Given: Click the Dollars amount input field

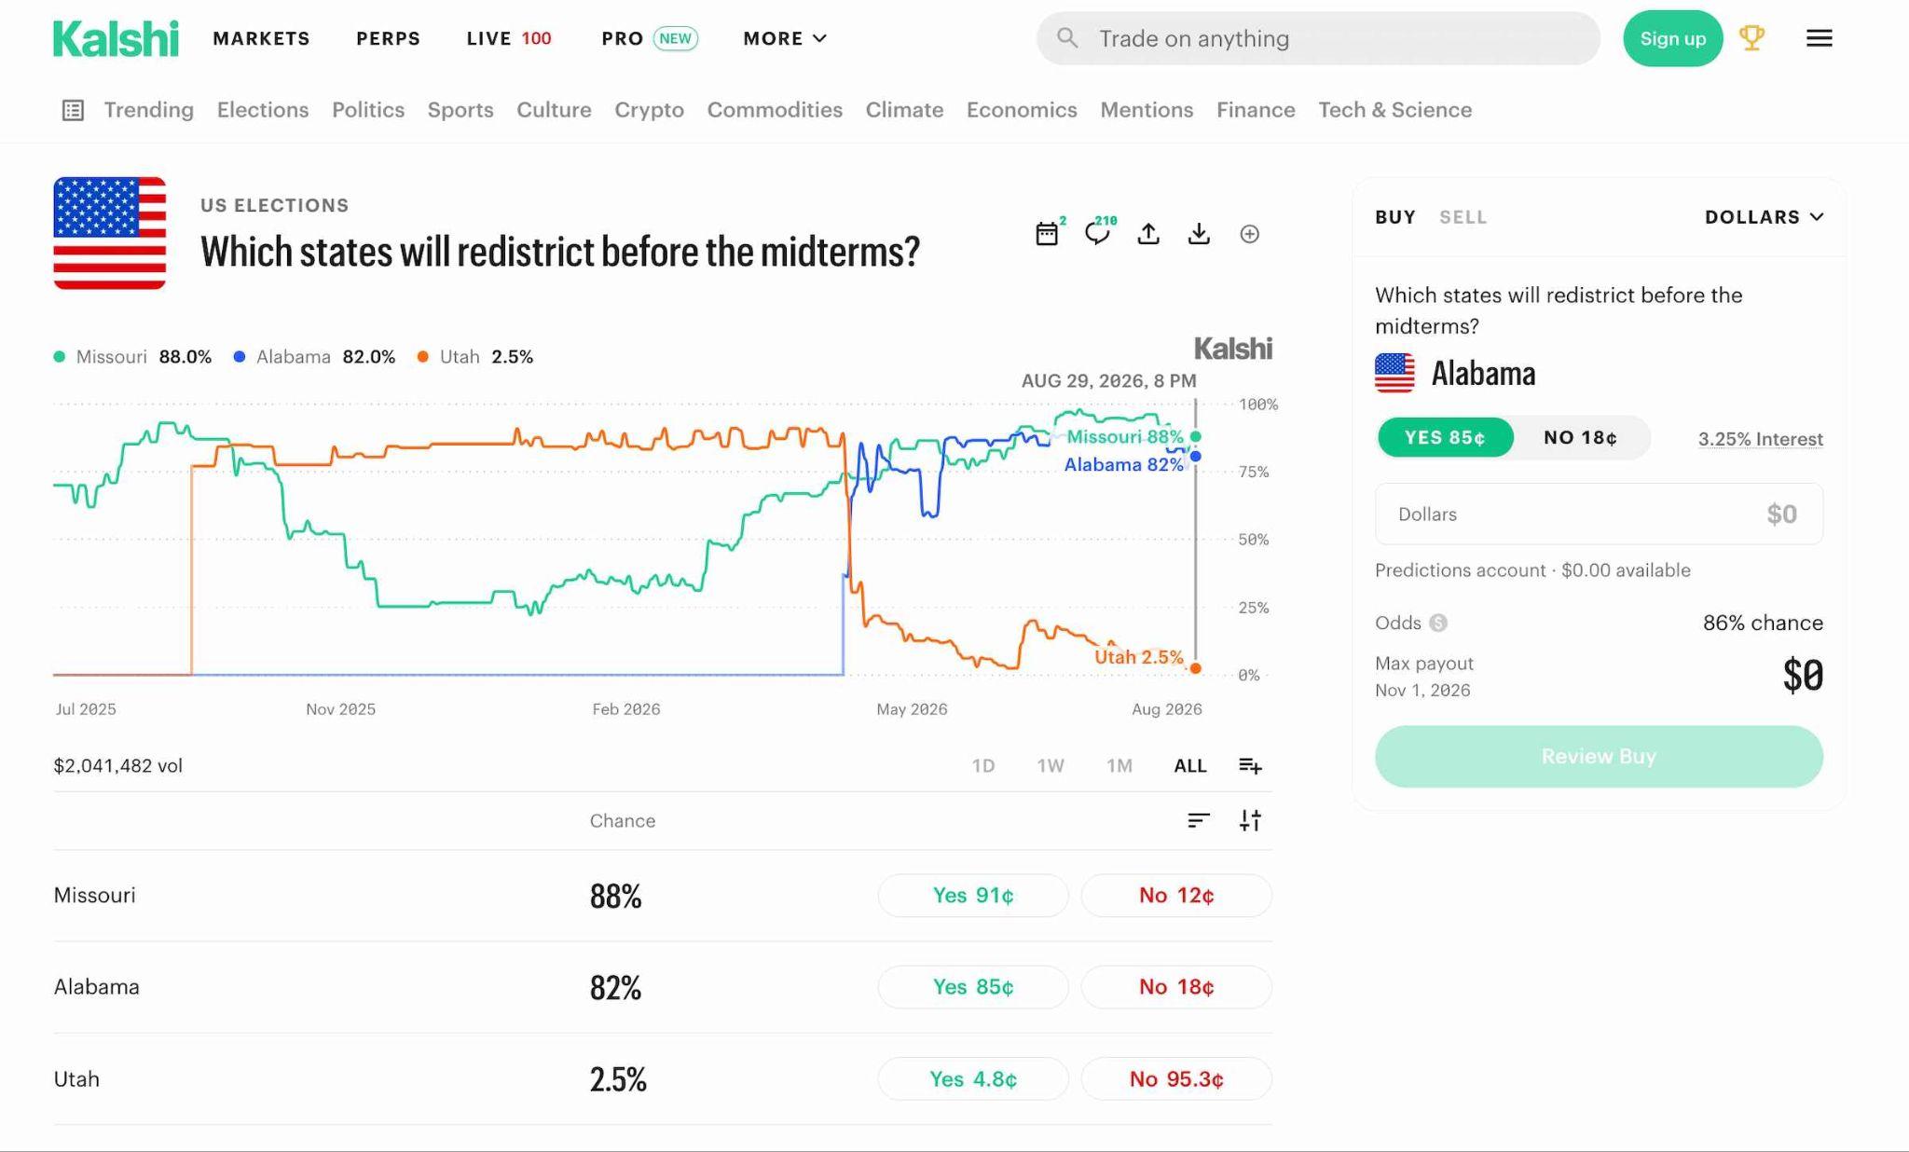Looking at the screenshot, I should [x=1599, y=514].
